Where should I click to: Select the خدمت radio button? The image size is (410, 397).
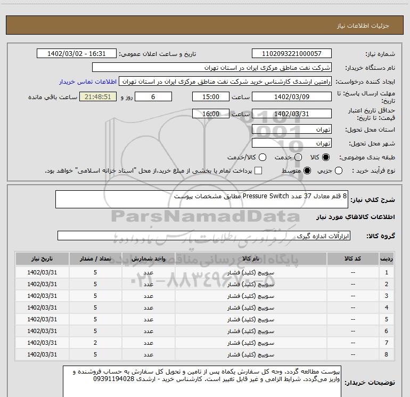298,157
